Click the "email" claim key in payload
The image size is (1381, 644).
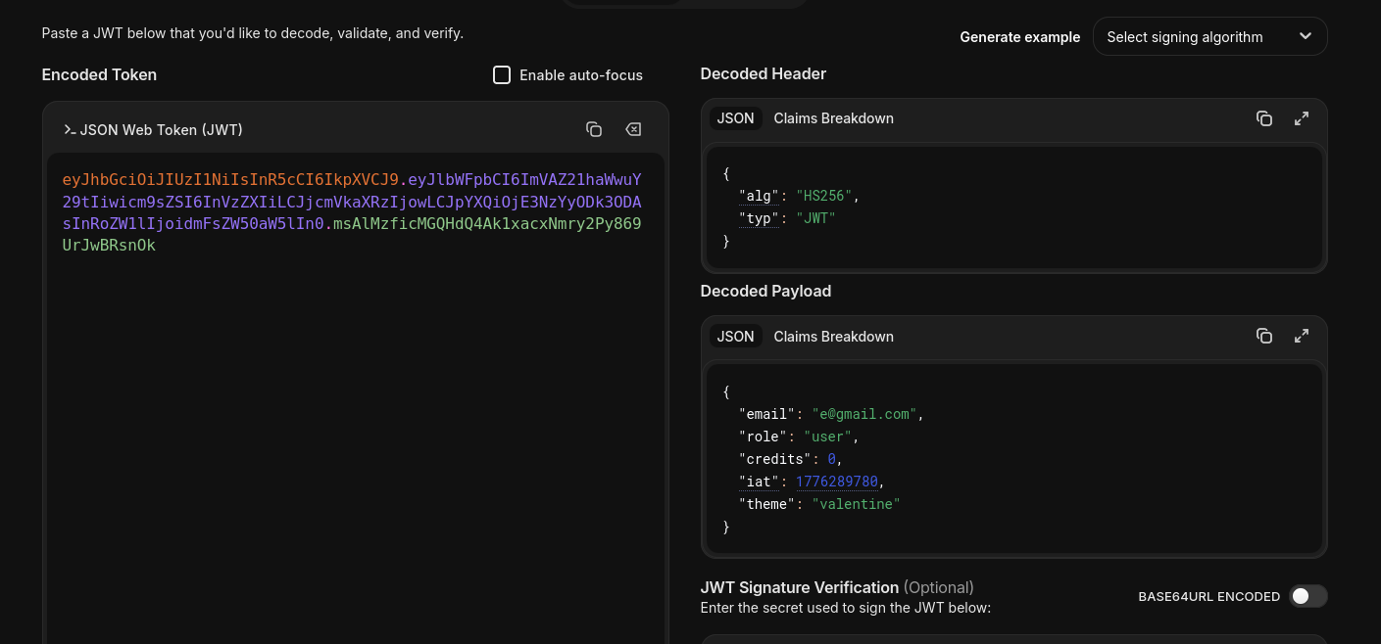pos(766,414)
